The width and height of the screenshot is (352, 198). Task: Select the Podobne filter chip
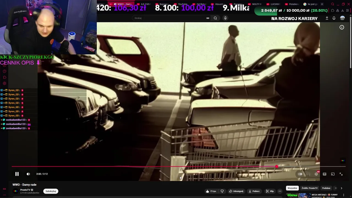coord(326,188)
